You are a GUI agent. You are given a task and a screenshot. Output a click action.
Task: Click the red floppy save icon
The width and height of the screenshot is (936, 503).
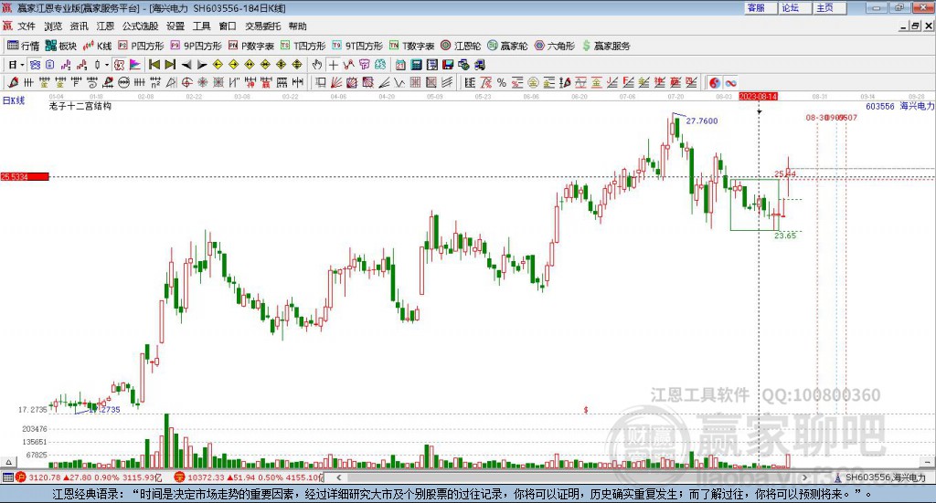coord(448,65)
